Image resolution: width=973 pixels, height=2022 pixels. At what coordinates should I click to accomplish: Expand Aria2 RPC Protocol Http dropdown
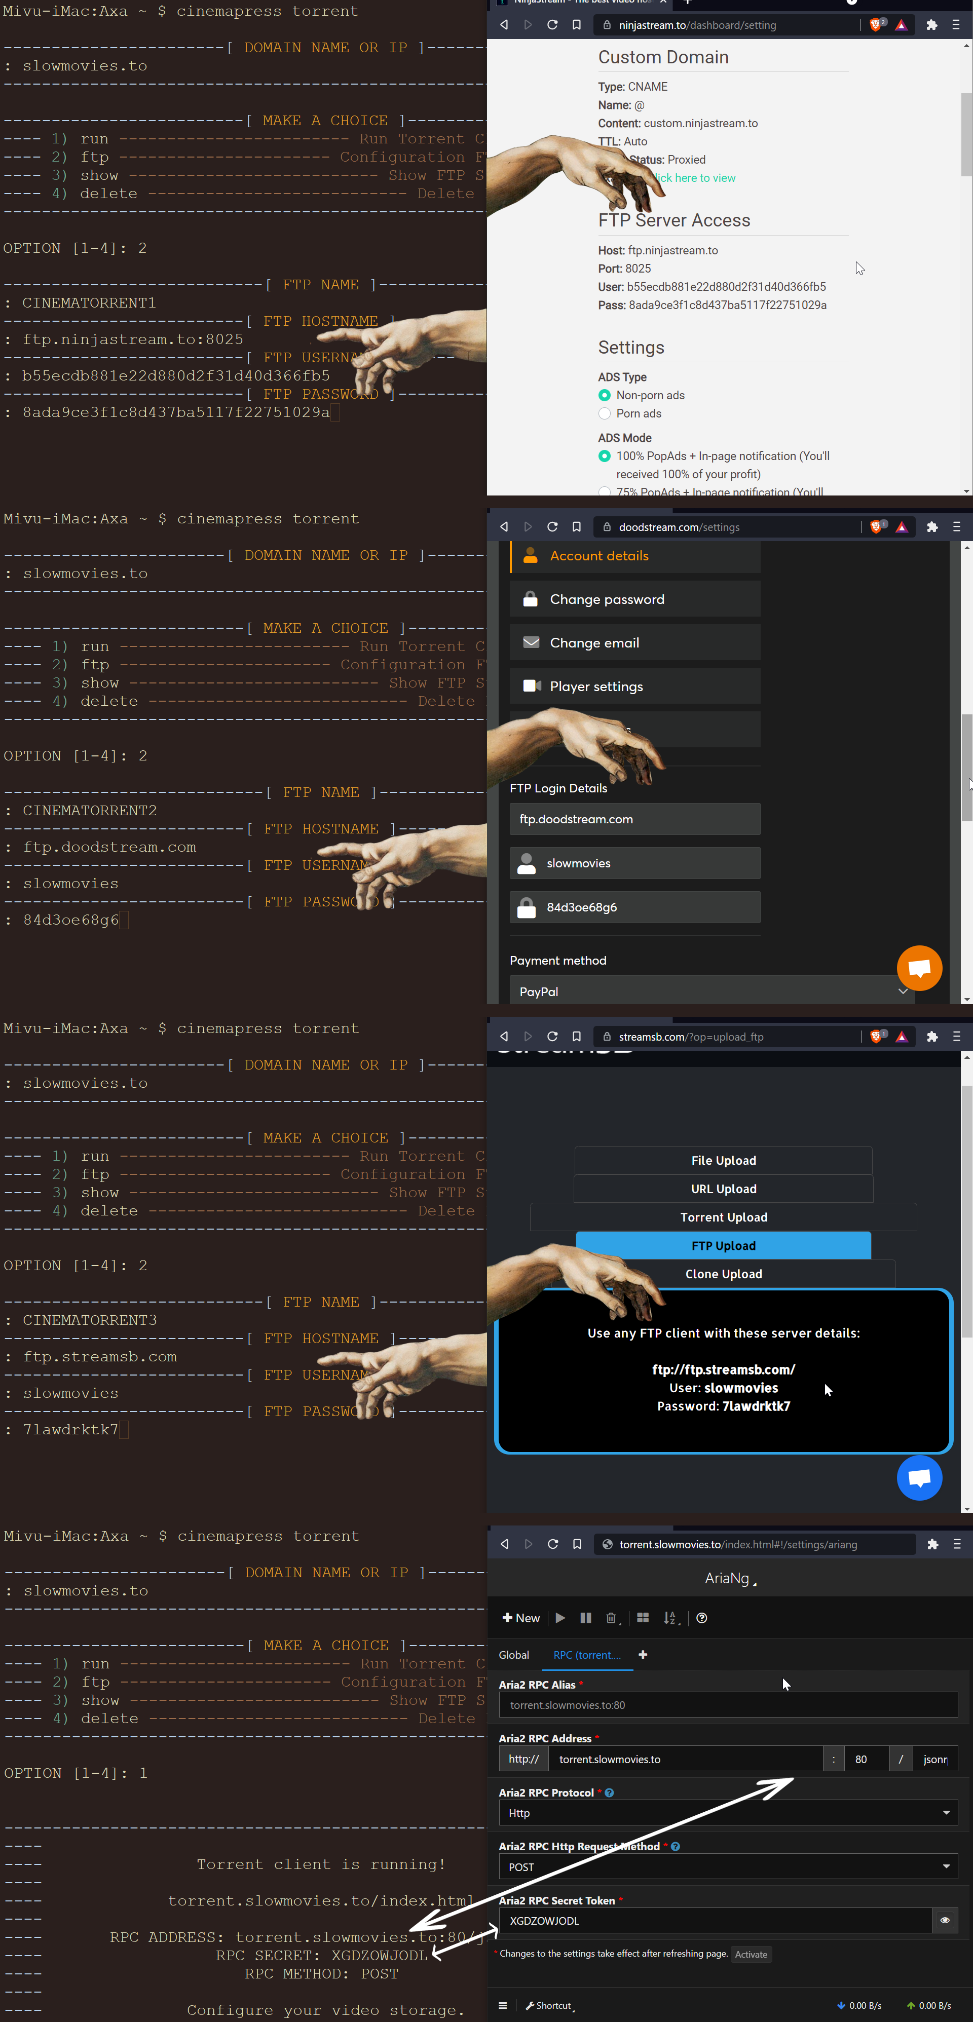click(x=728, y=1812)
